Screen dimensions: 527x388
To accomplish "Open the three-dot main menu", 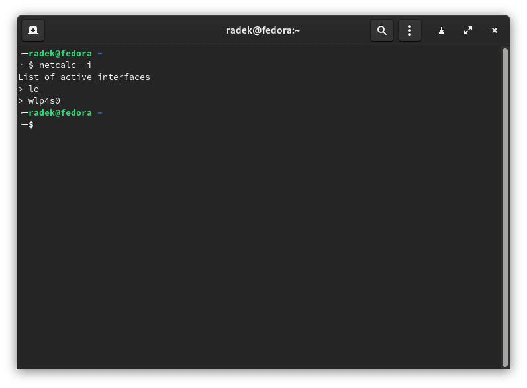I will [x=409, y=30].
